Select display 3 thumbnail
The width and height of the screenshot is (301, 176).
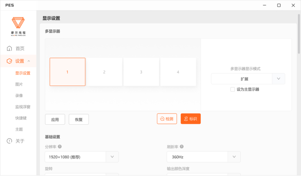pos(141,72)
